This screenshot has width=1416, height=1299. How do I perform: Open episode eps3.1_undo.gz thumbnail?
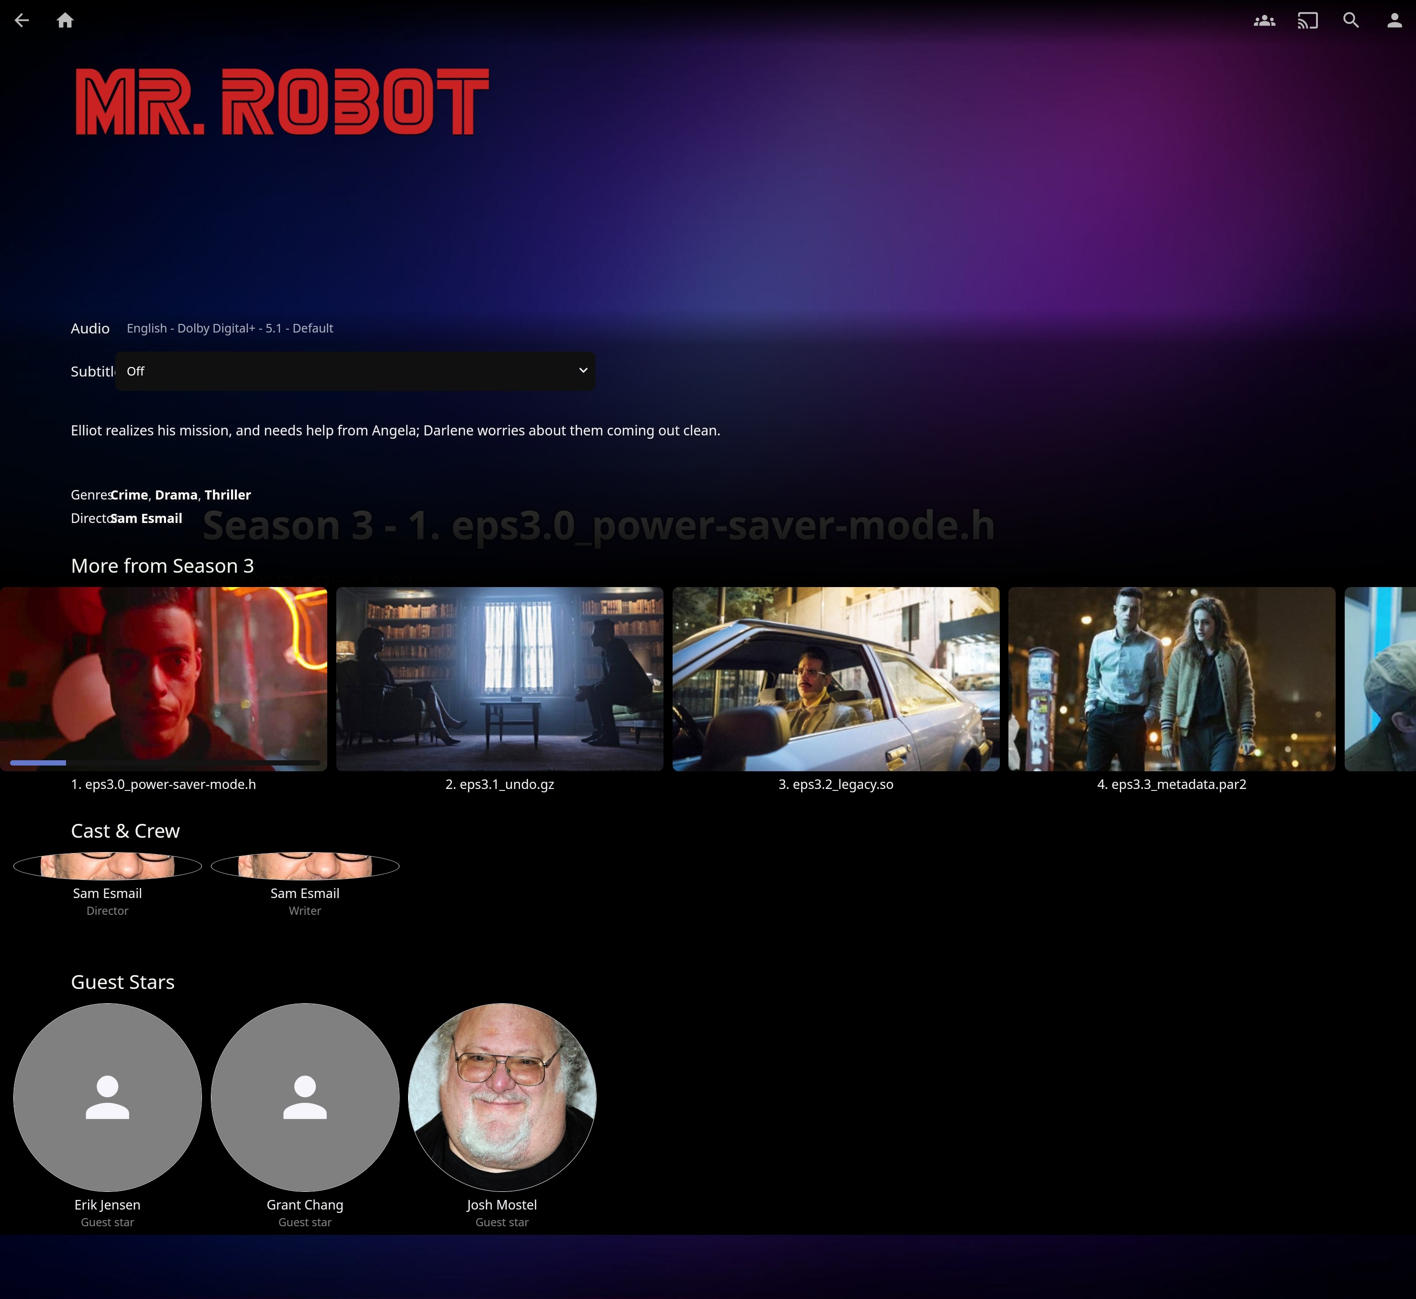(x=499, y=678)
